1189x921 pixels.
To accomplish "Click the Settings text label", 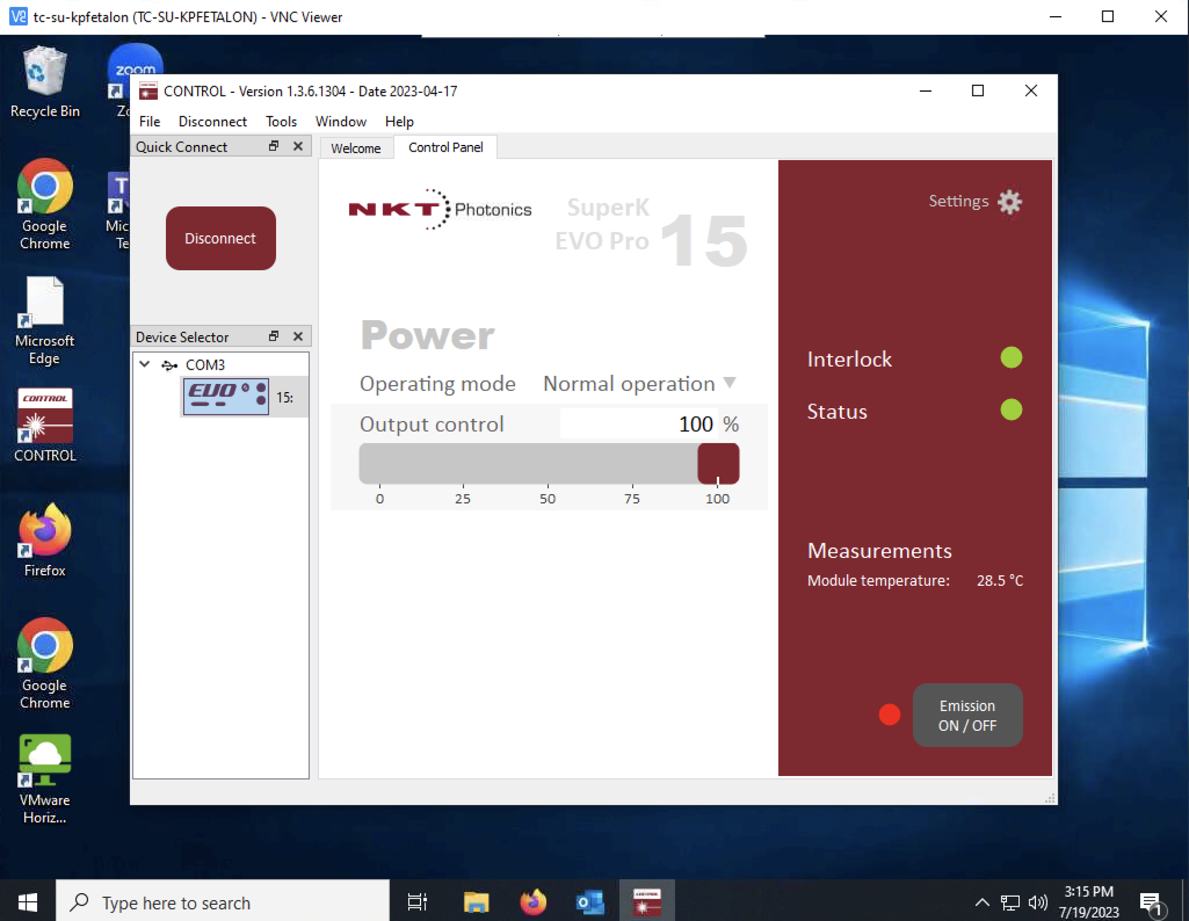I will [958, 201].
